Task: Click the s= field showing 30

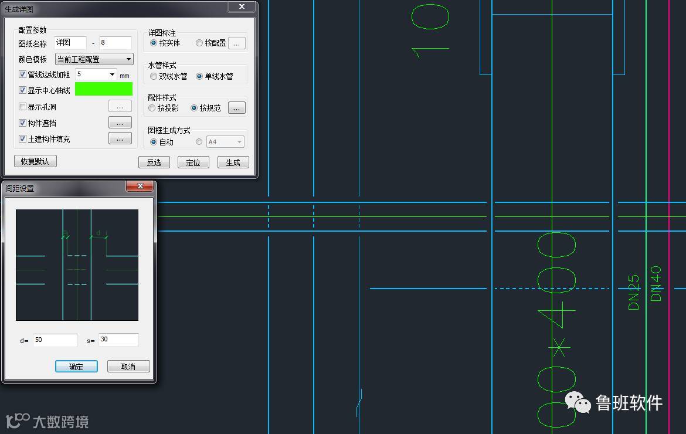Action: tap(118, 340)
